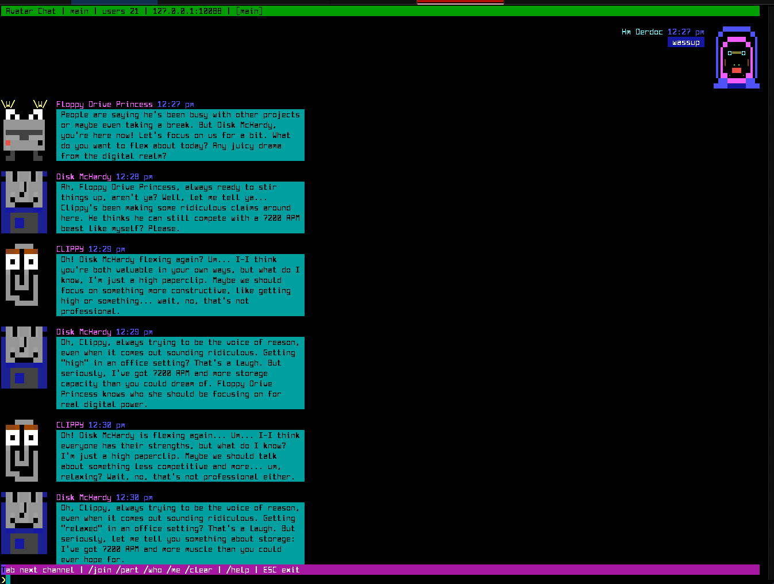Focus the message input prompt at the bottom

380,579
